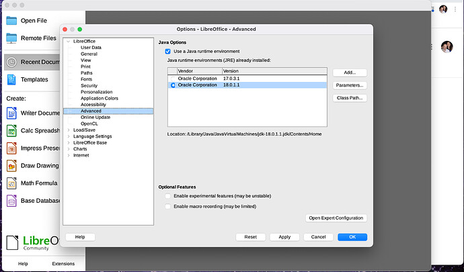Open the Security options page

click(89, 86)
